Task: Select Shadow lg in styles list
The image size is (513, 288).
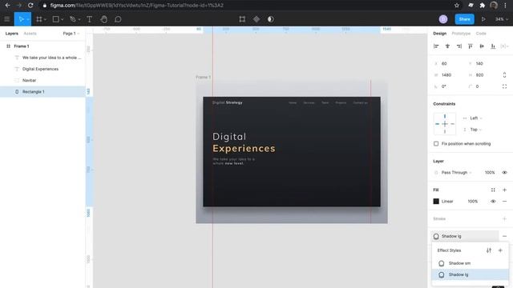Action: tap(471, 274)
